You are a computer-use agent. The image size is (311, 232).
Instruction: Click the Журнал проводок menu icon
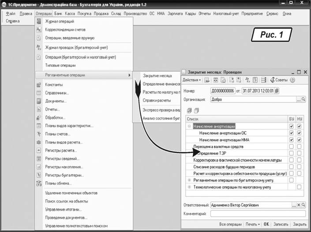(39, 47)
